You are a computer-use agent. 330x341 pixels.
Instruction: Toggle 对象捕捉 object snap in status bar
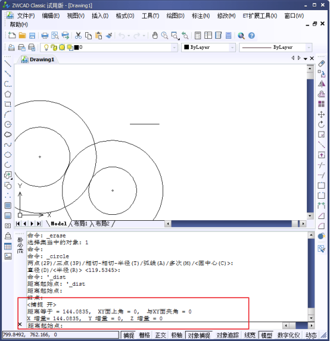click(x=199, y=335)
